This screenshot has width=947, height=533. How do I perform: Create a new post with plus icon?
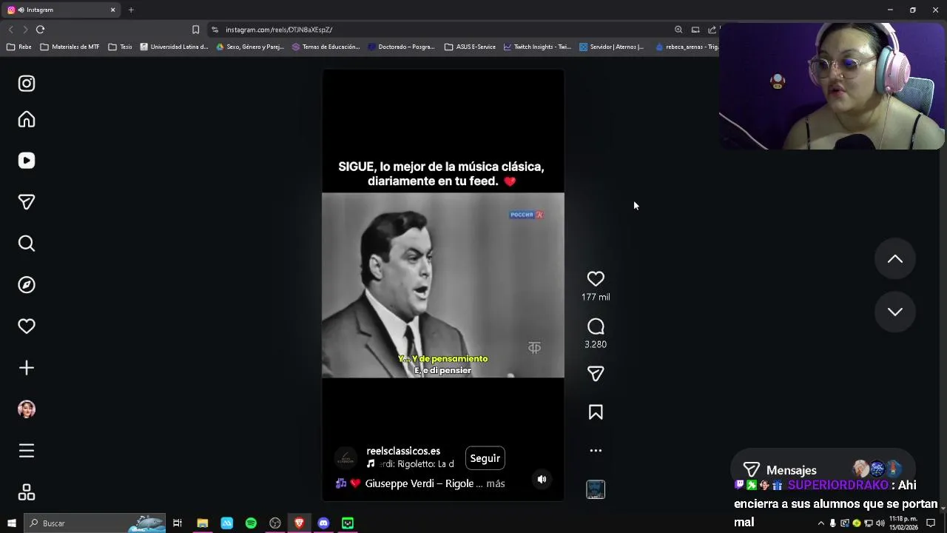click(x=27, y=368)
